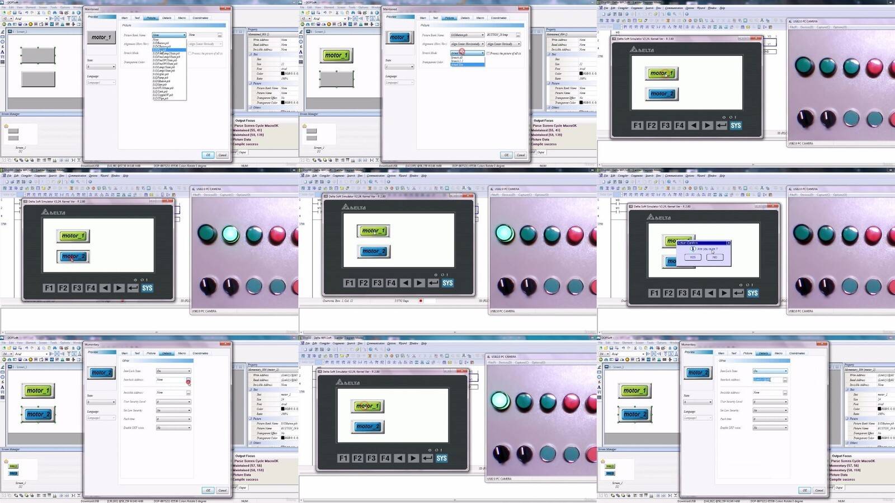The width and height of the screenshot is (895, 503).
Task: Click SYS key on center frame simulator
Action: pyautogui.click(x=447, y=283)
